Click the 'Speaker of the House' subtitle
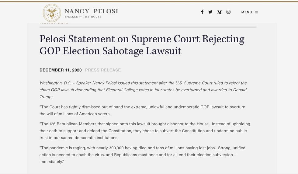 (x=83, y=17)
